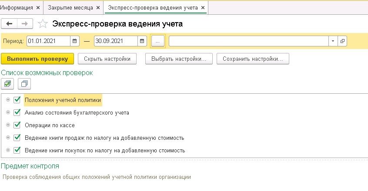The width and height of the screenshot is (368, 191).
Task: Uncheck all items in the checks list
Action: (x=24, y=84)
